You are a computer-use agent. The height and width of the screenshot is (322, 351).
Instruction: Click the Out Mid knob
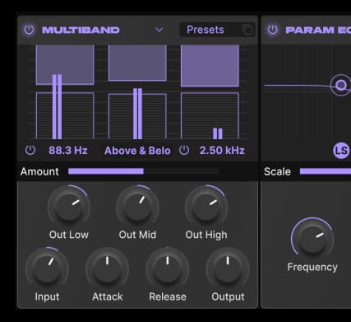coord(137,207)
